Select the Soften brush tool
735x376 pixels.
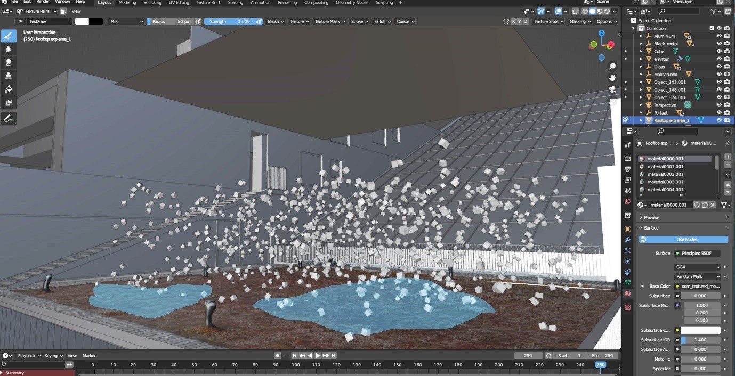coord(9,49)
